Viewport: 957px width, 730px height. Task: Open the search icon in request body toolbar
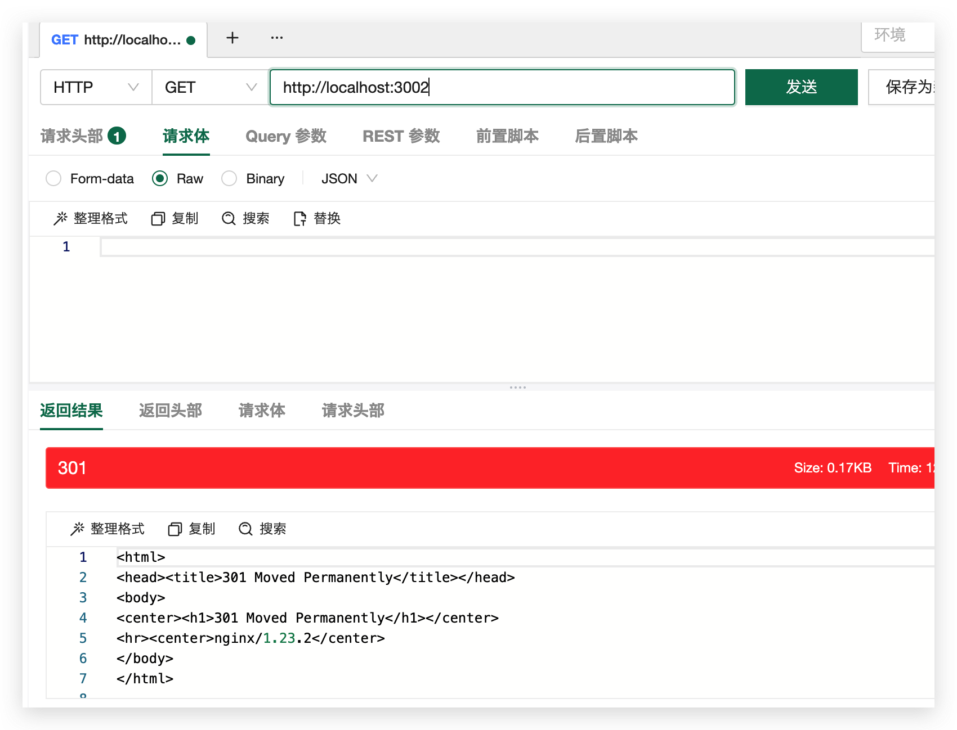229,218
